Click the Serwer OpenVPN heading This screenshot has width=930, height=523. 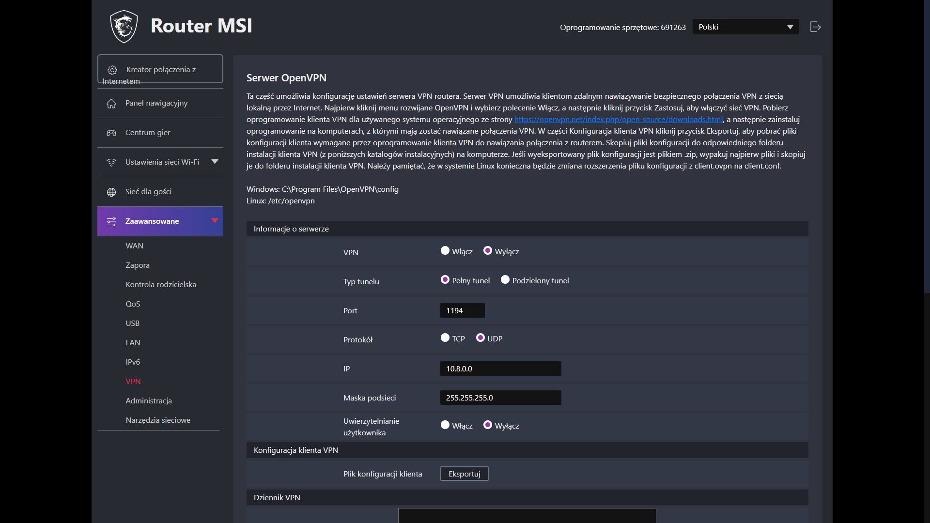pos(286,78)
